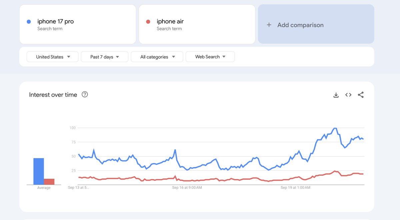The width and height of the screenshot is (400, 220).
Task: Click the blue average bar
Action: 39,171
